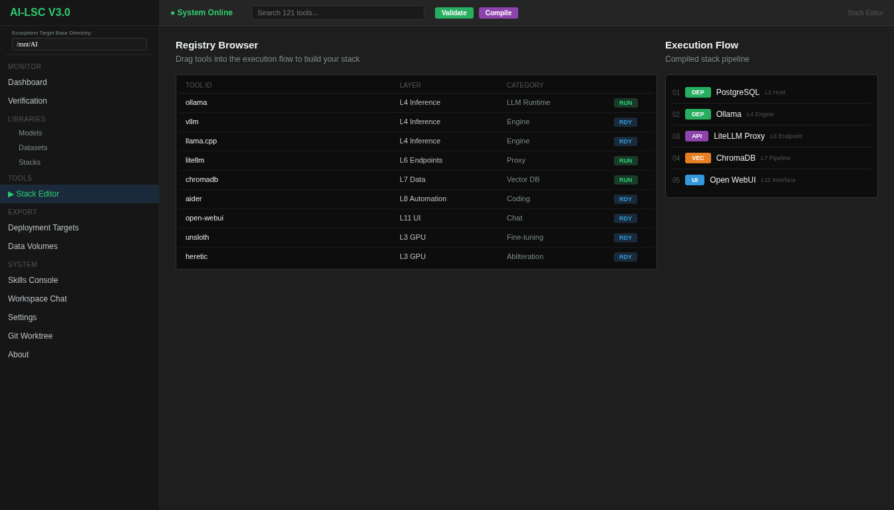Select the aider tool row
Screen dimensions: 894x510
click(x=416, y=199)
